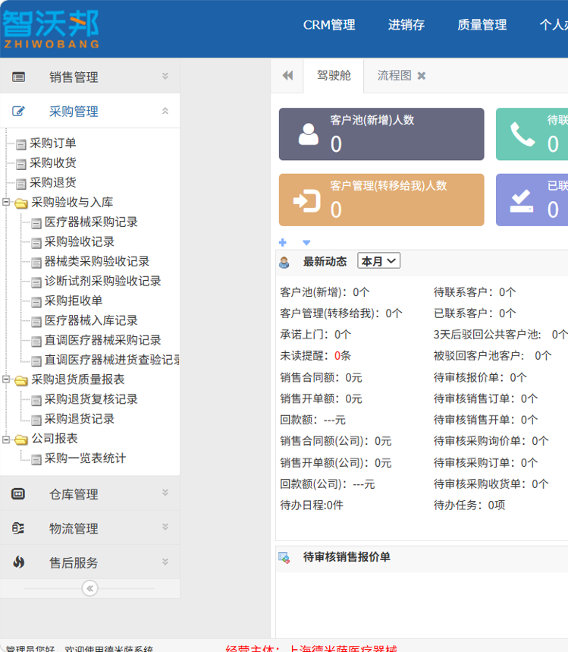This screenshot has height=652, width=568.
Task: Click the double-arrow tab scroll-back icon
Action: coord(287,76)
